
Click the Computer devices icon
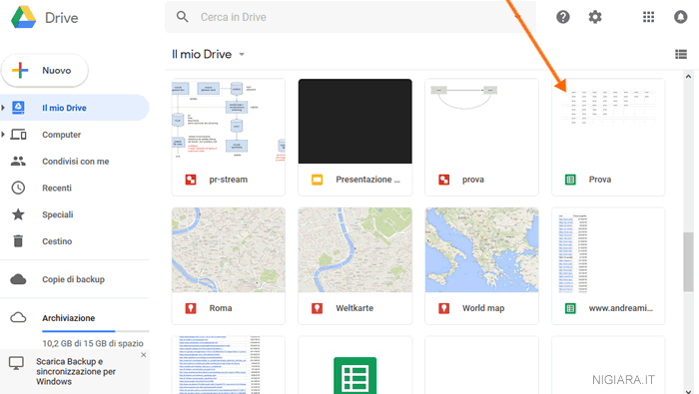(x=18, y=134)
